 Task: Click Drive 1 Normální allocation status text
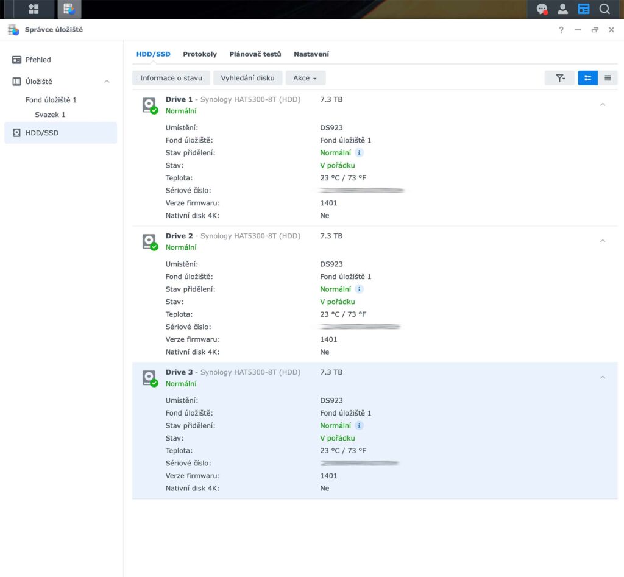tap(336, 153)
